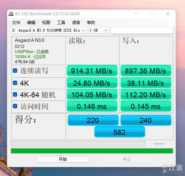185x176 pixels.
Task: Open the 文件 menu
Action: (16, 22)
